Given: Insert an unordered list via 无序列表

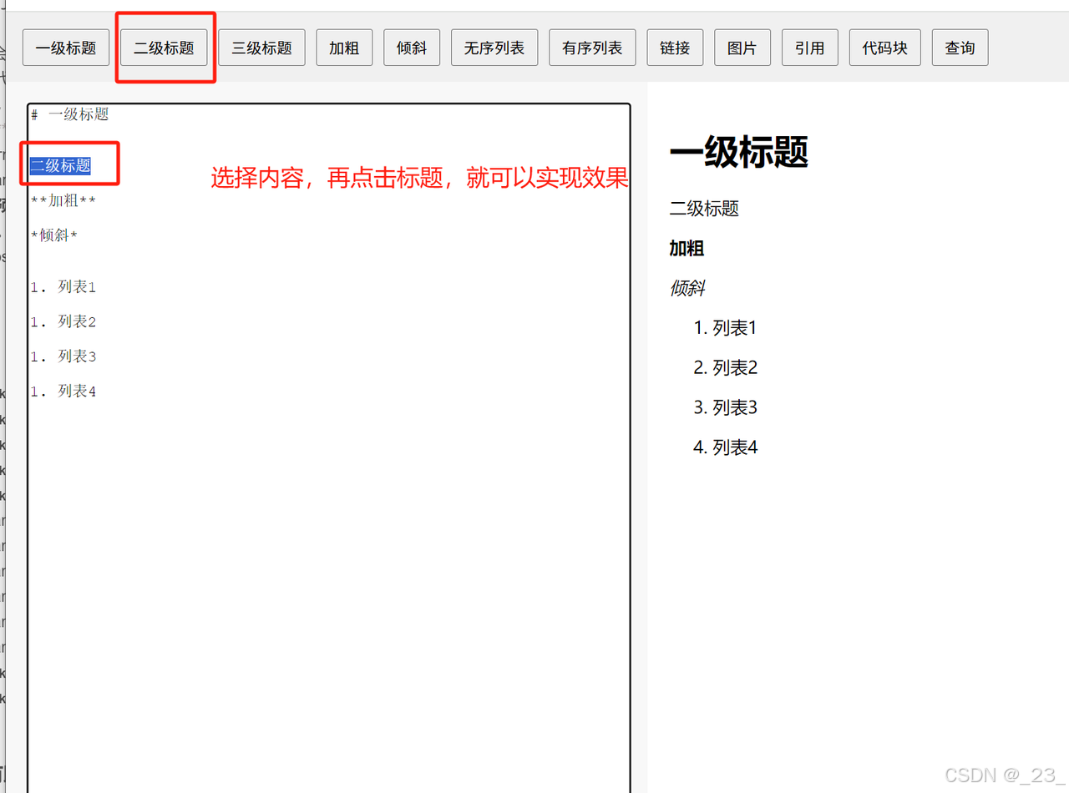Looking at the screenshot, I should tap(494, 48).
